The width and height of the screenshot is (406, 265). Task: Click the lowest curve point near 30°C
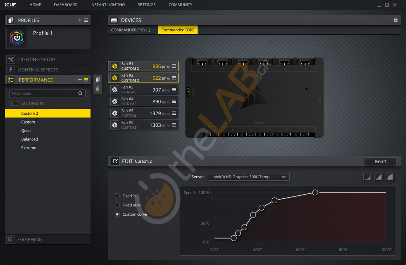click(234, 238)
